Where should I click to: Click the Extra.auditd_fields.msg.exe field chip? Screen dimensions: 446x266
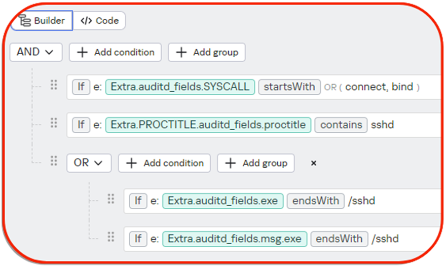tap(235, 239)
